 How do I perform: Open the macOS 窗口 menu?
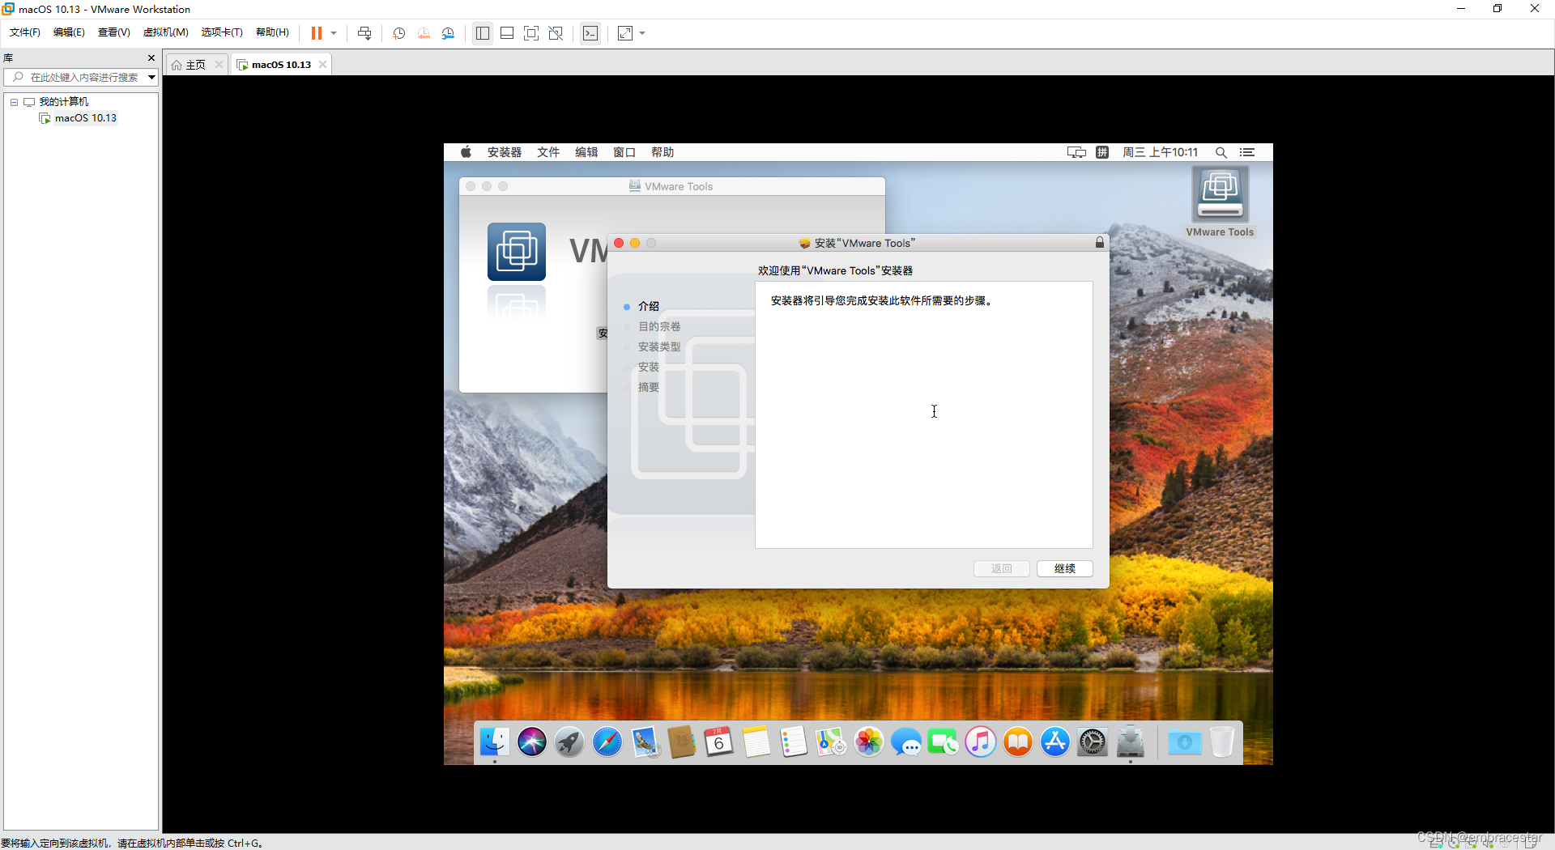tap(624, 152)
